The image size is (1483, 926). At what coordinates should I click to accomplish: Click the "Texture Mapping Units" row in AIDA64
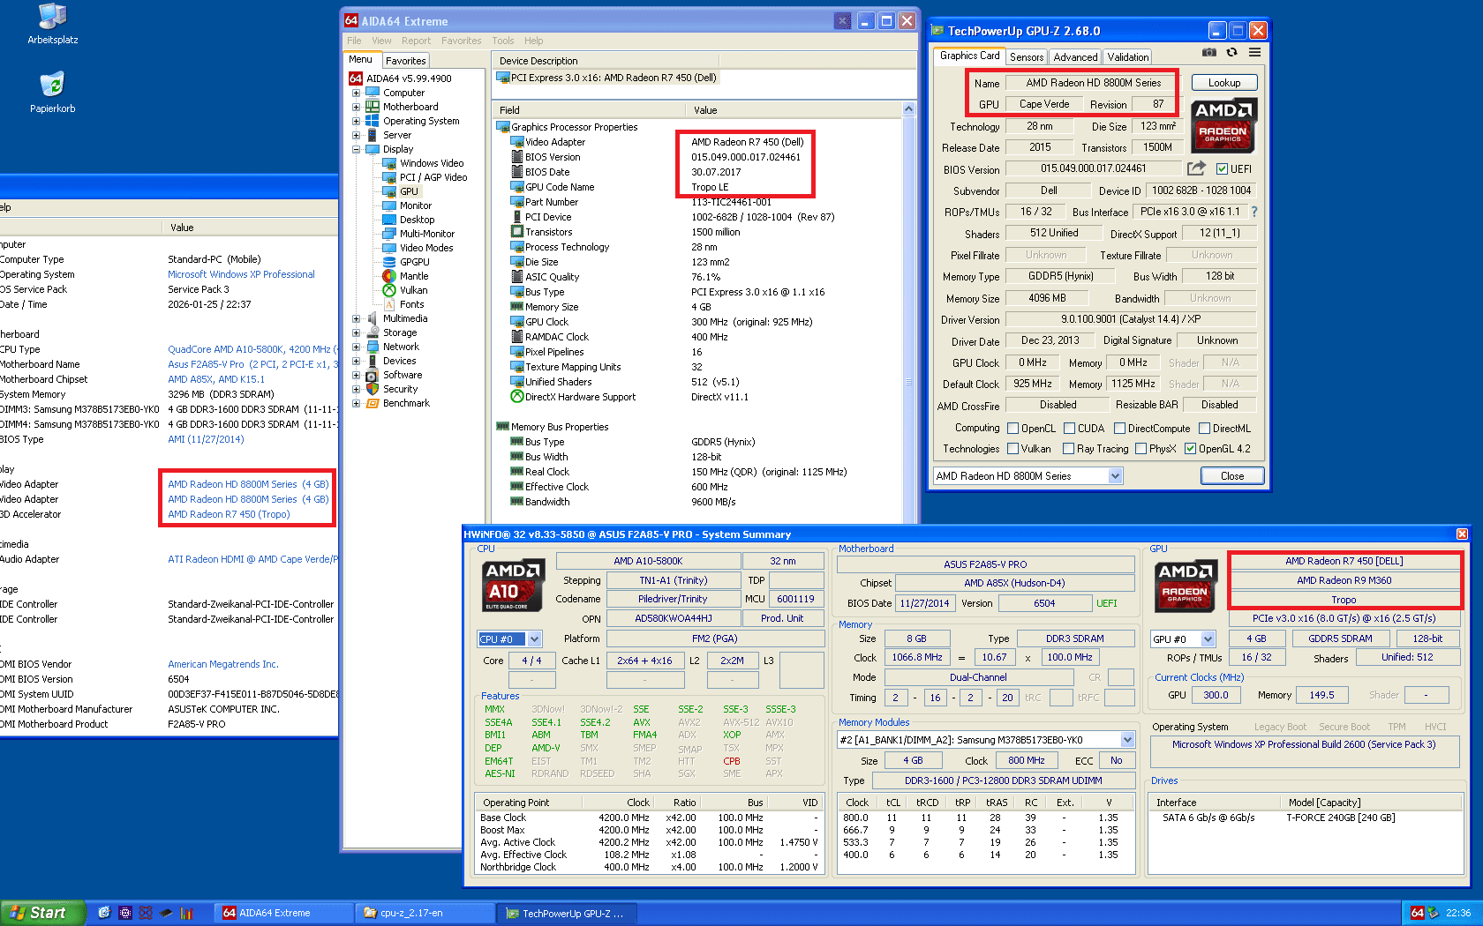click(x=706, y=367)
